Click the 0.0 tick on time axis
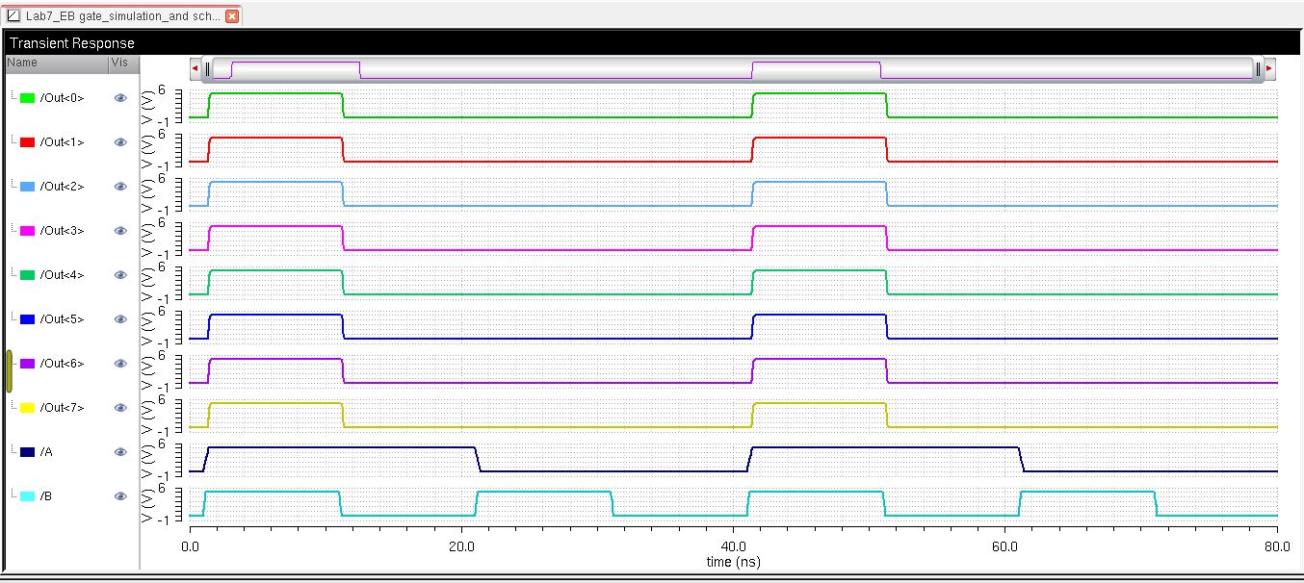The image size is (1304, 583). pyautogui.click(x=191, y=545)
